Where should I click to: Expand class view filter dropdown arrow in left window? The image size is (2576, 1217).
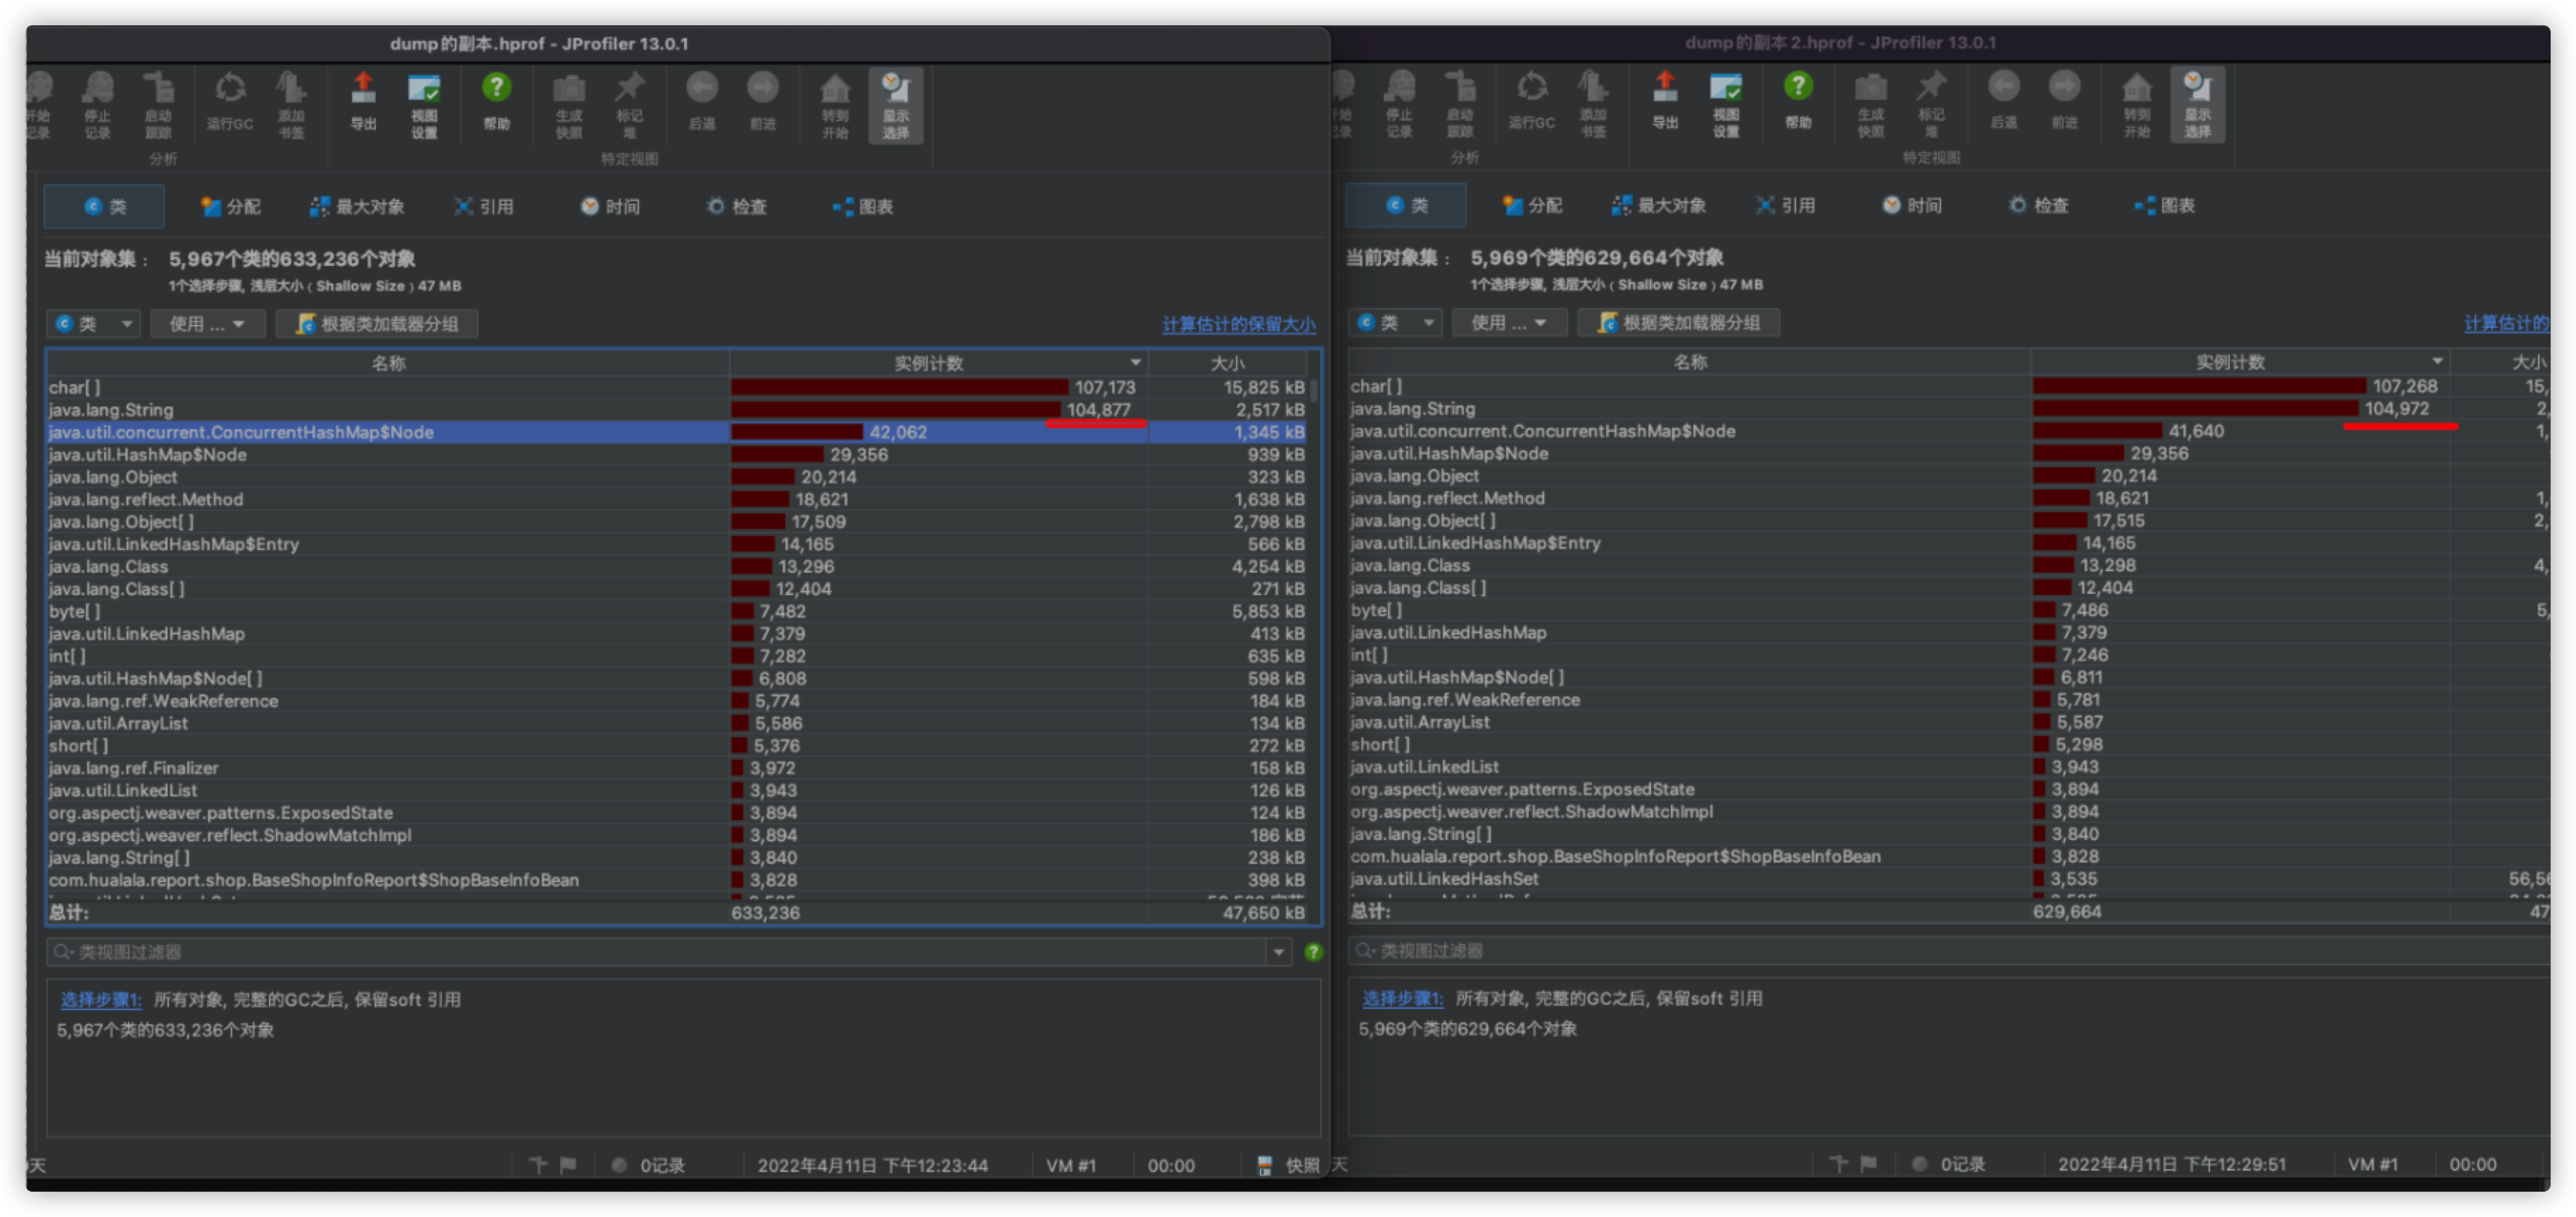1278,952
